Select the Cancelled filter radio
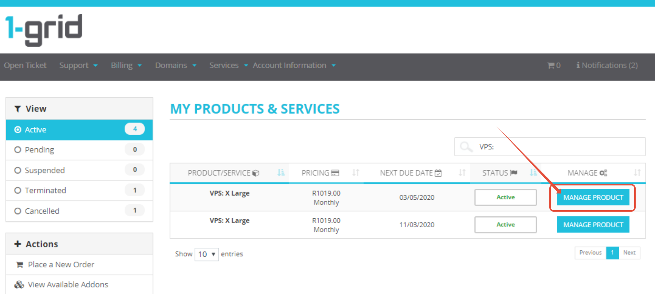Viewport: 655px width, 294px height. click(x=17, y=211)
